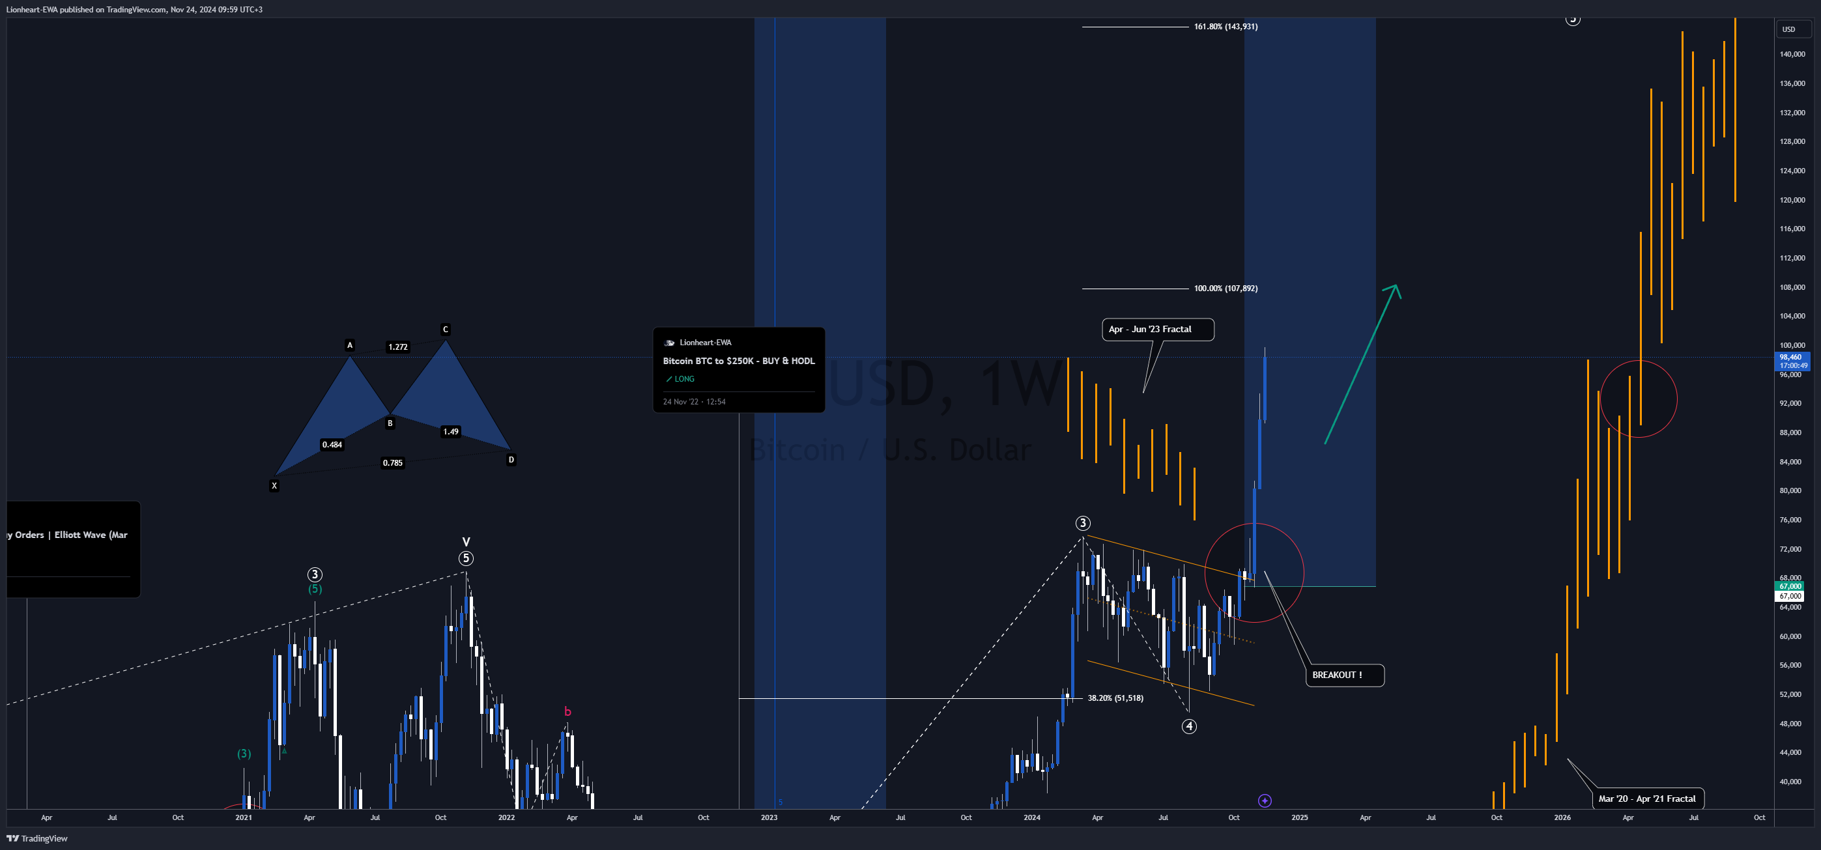Click the 40,000 price axis label

[x=1790, y=782]
